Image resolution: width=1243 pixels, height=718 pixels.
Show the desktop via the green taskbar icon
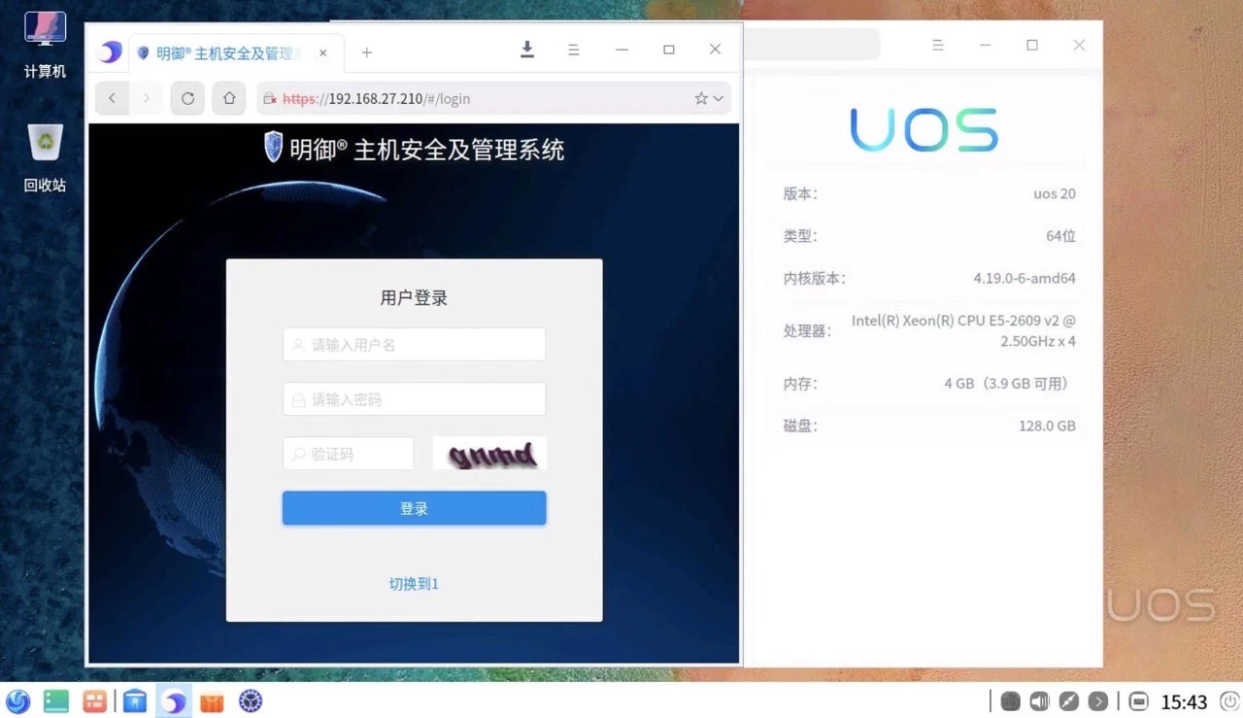click(x=56, y=701)
